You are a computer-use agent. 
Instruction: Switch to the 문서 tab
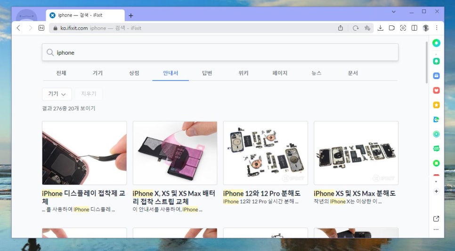click(353, 73)
